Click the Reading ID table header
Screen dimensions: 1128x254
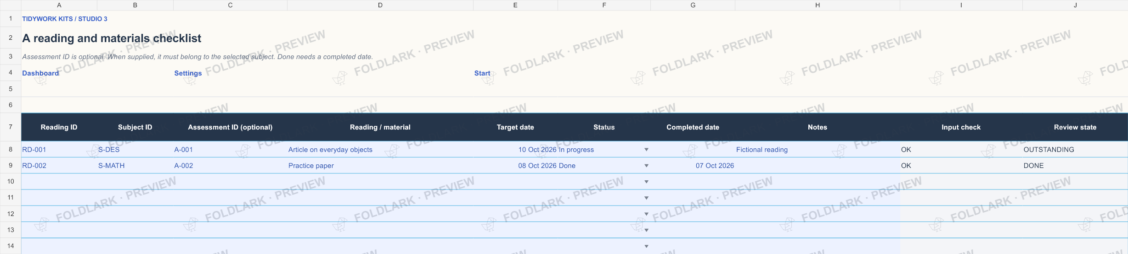(x=59, y=127)
